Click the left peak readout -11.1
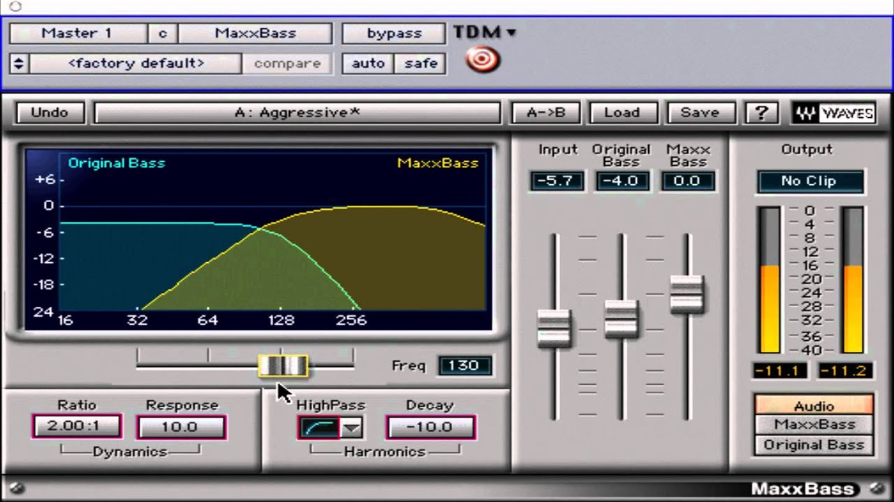The height and width of the screenshot is (502, 894). (780, 371)
